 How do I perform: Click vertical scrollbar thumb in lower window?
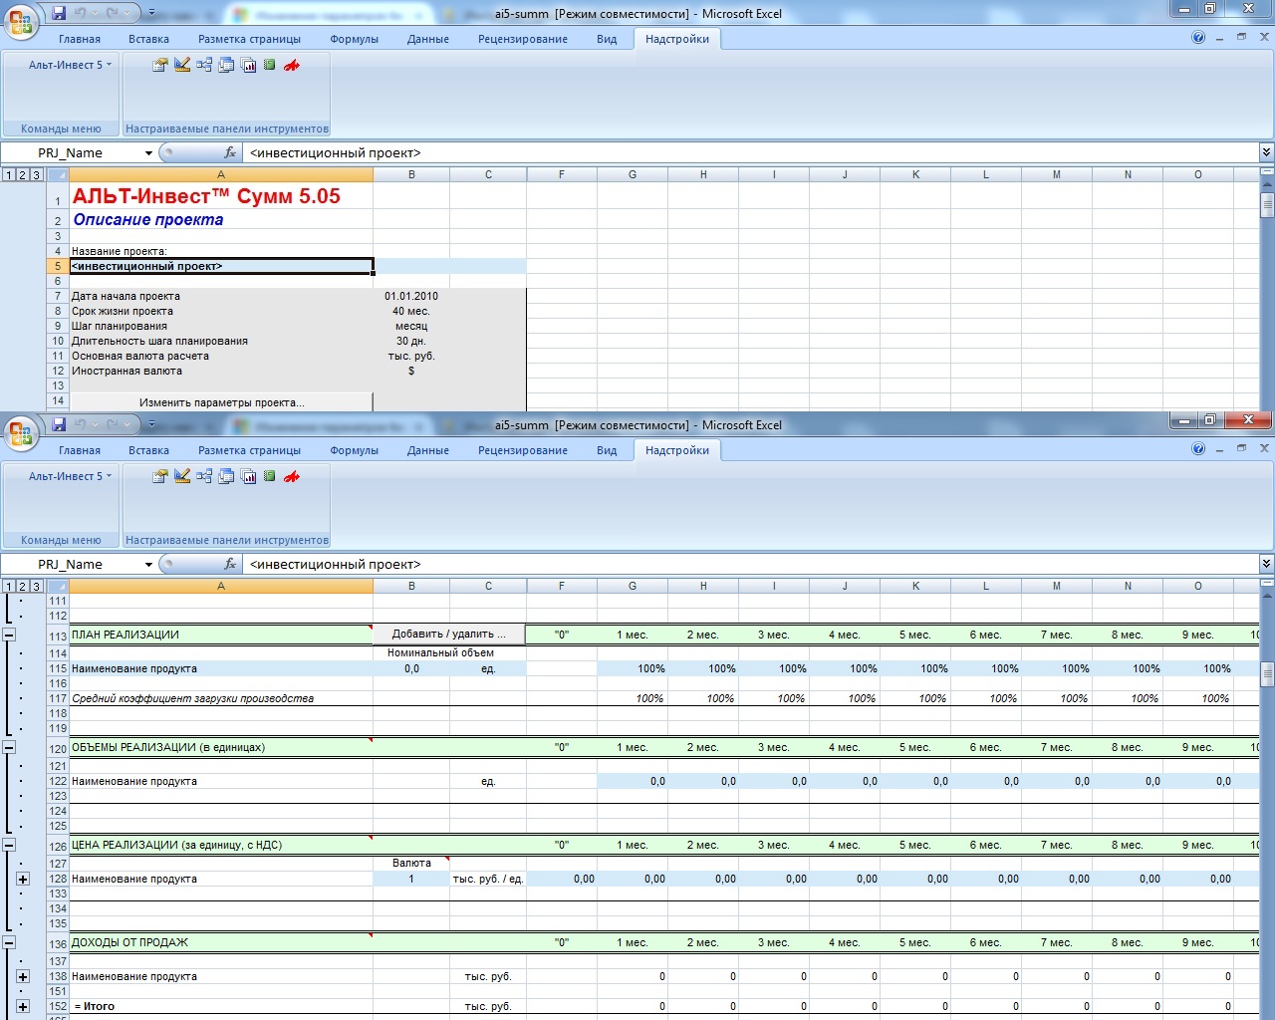tap(1267, 674)
